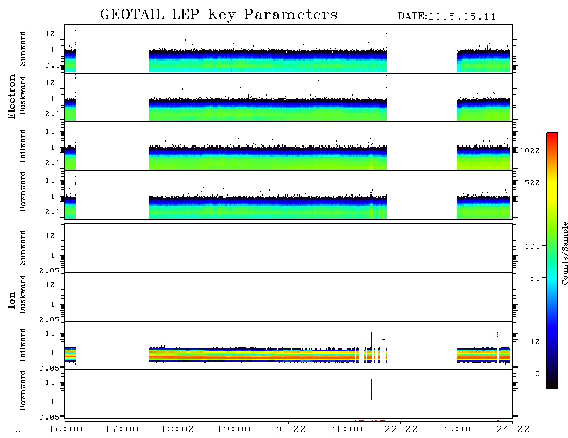
Task: Select the Ion Duskward panel label
Action: tap(23, 294)
